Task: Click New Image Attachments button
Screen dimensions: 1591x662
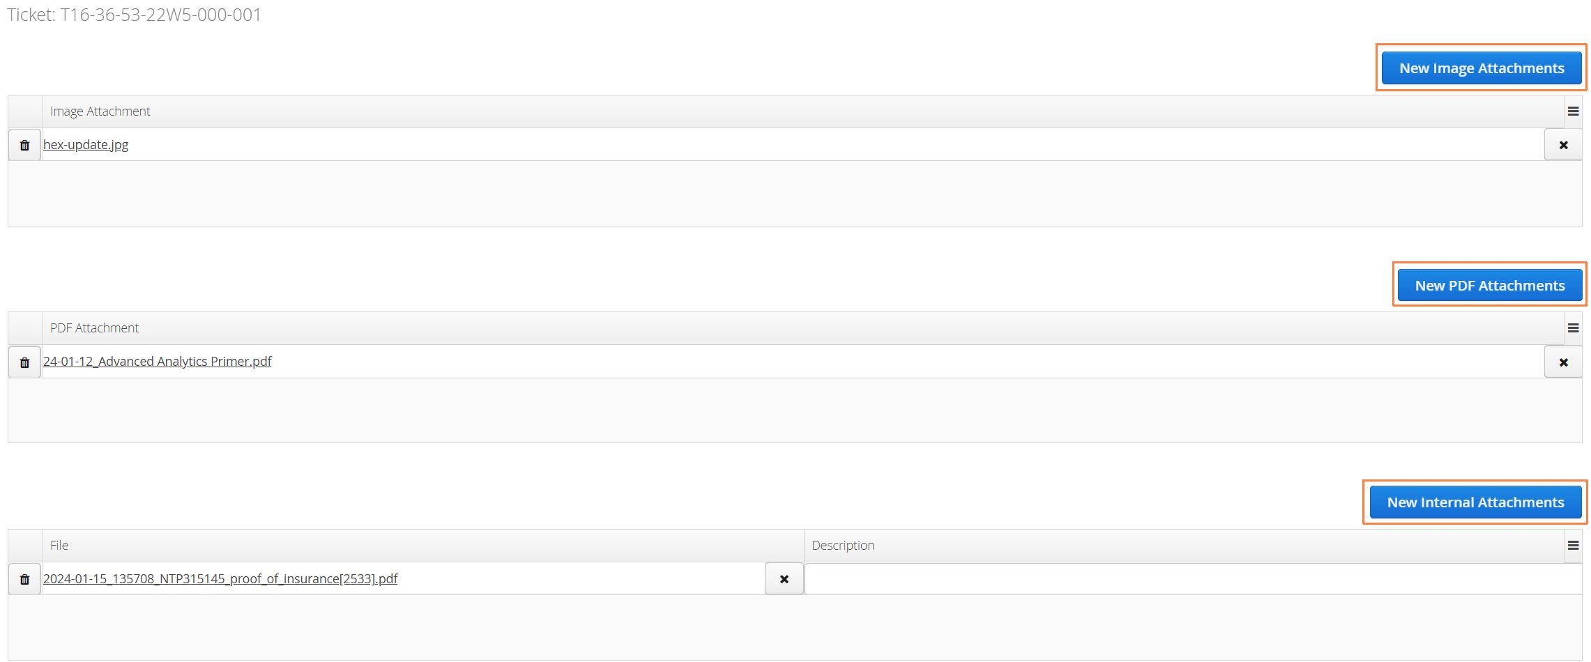Action: pos(1482,68)
